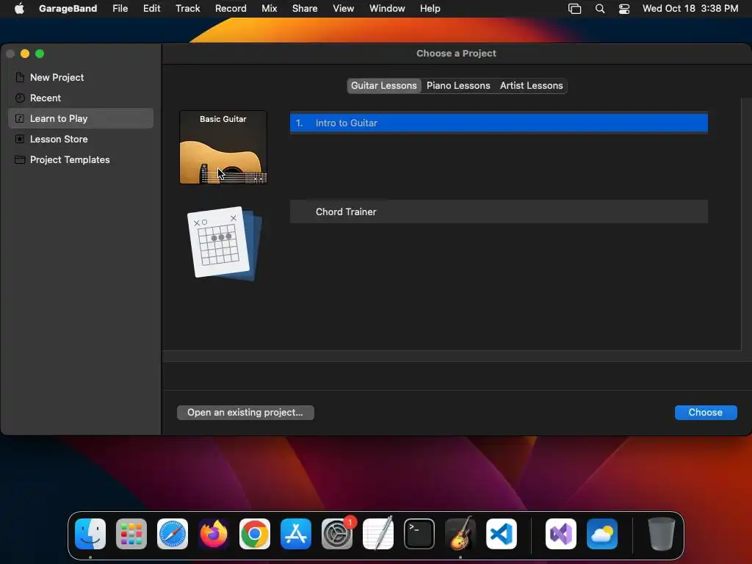
Task: Open Spotlight search in menu bar
Action: tap(599, 9)
